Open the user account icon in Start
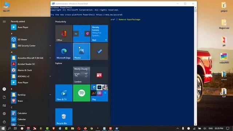 point(4,89)
